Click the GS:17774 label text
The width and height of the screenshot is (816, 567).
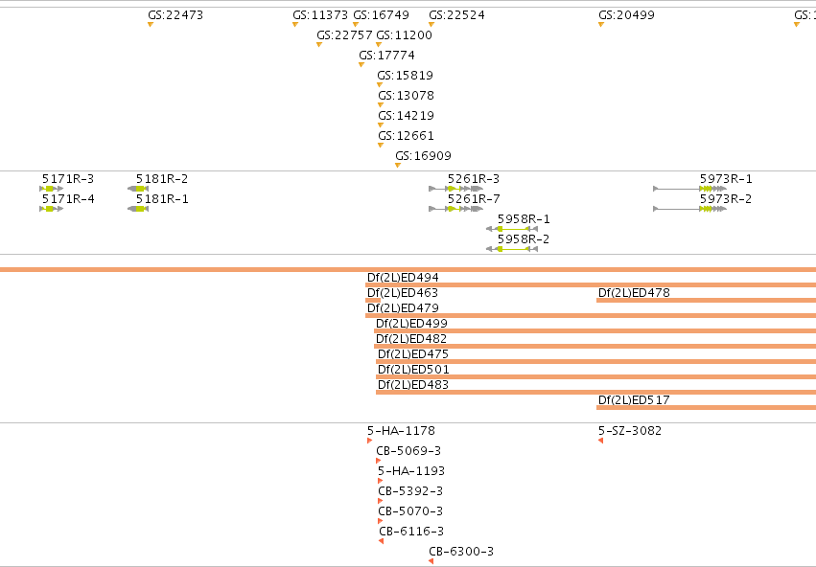click(x=386, y=56)
